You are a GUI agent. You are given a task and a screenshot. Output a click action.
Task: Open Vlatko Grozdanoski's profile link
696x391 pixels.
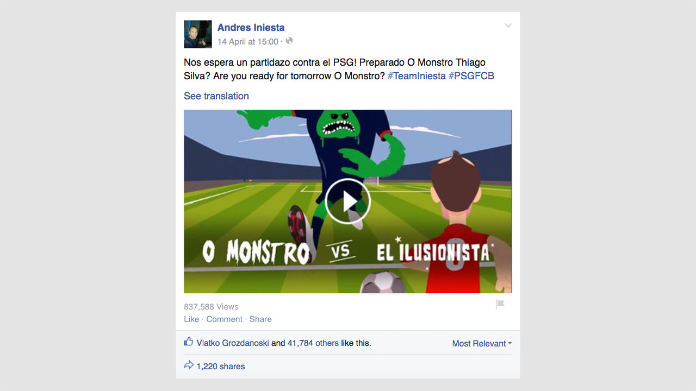tap(233, 343)
